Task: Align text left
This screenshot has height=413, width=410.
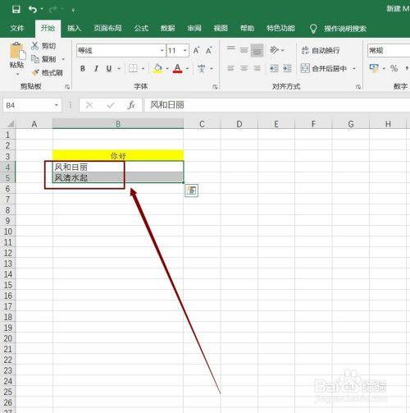Action: pos(230,68)
